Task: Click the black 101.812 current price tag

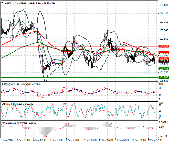Action: coord(163,62)
